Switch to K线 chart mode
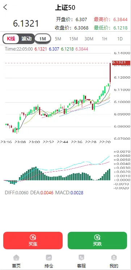 pyautogui.click(x=11, y=39)
